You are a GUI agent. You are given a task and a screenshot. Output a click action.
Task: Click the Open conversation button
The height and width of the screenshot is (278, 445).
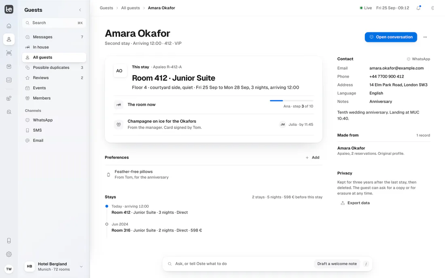pyautogui.click(x=391, y=37)
